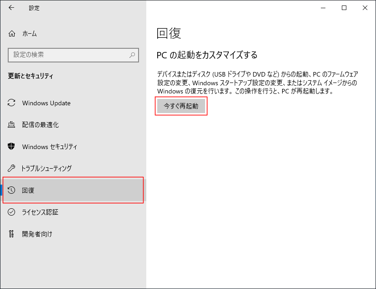The height and width of the screenshot is (289, 376).
Task: Maximize the settings window
Action: click(x=344, y=8)
